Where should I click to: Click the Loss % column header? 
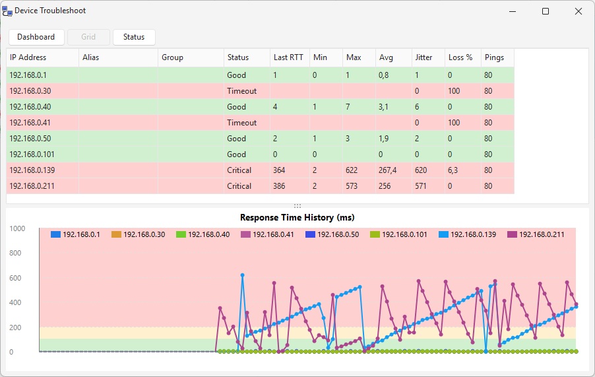tap(462, 57)
